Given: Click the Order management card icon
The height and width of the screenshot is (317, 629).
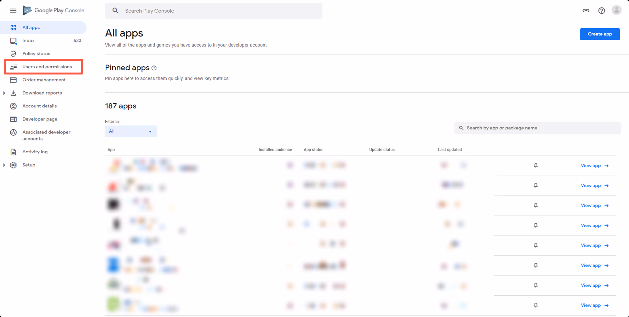Looking at the screenshot, I should point(13,80).
